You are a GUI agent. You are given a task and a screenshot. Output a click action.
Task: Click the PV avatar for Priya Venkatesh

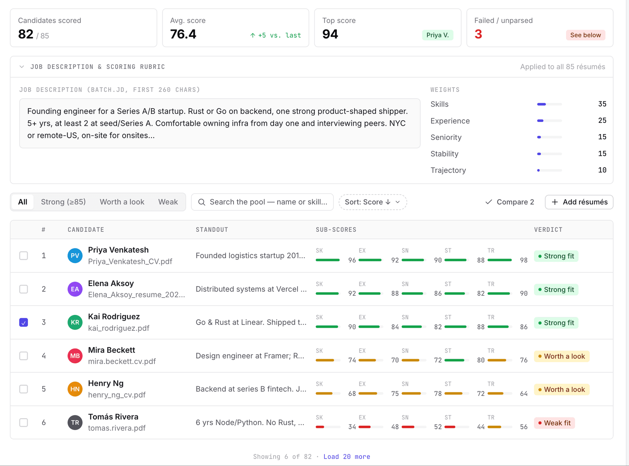75,256
